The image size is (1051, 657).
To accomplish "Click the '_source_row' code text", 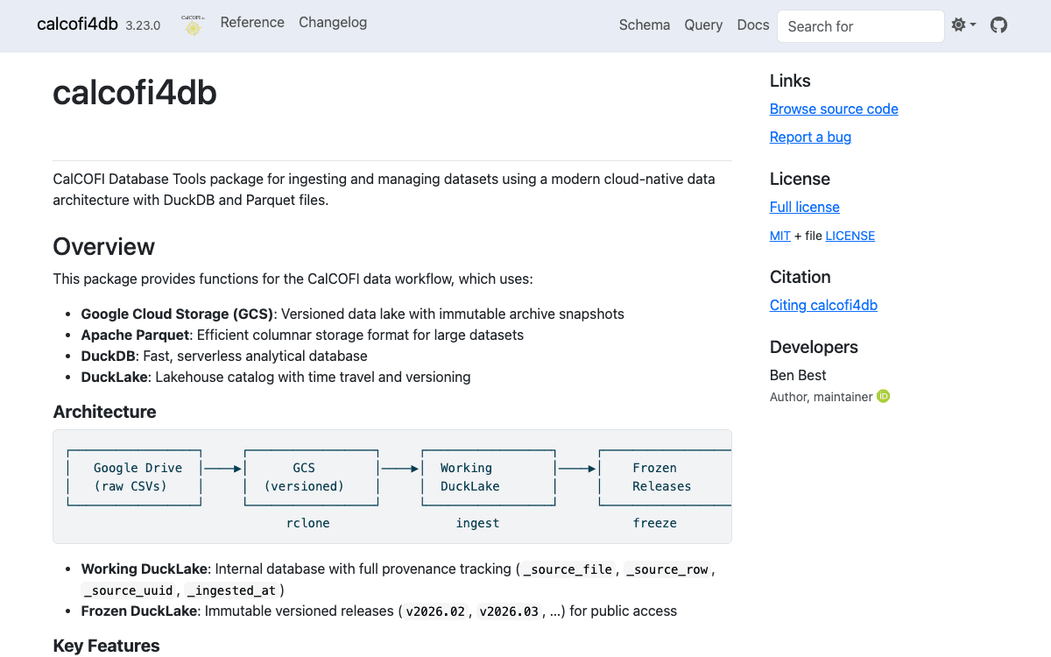I will [x=667, y=569].
